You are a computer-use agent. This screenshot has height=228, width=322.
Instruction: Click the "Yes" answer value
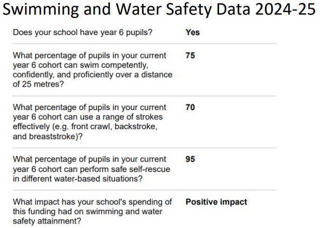pyautogui.click(x=193, y=33)
